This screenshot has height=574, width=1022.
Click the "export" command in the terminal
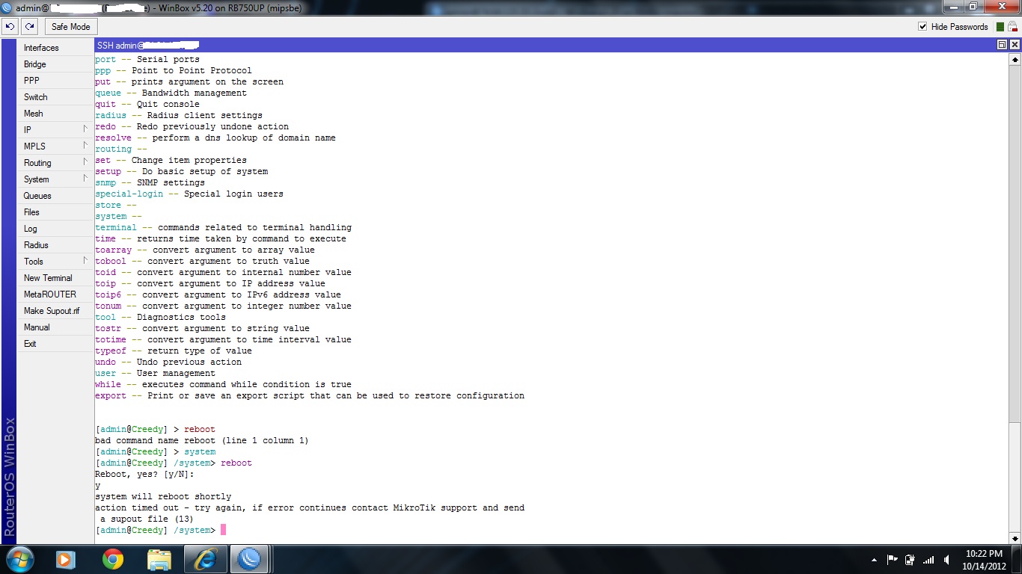point(111,395)
